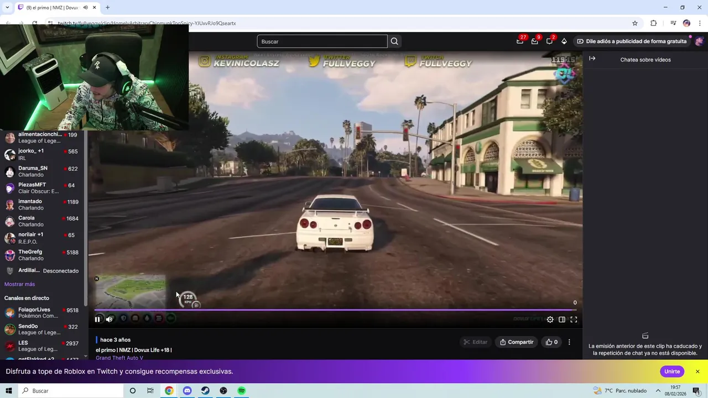Open the weather widget 7°C Parc. nublado
The image size is (708, 398).
619,391
